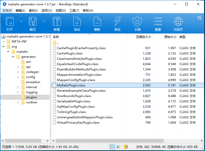Click the archive folder icon in status bar
The height and width of the screenshot is (151, 205).
click(x=126, y=147)
